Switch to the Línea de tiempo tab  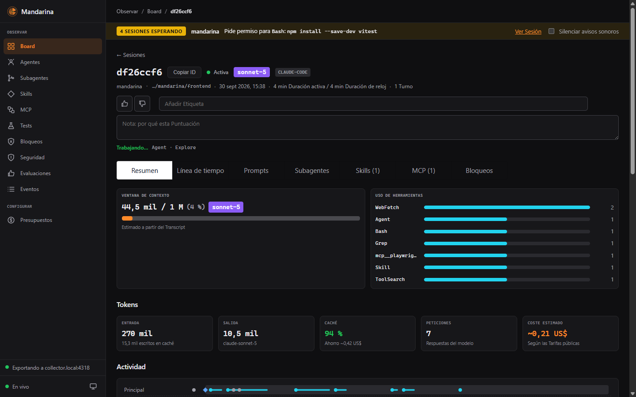click(x=201, y=171)
